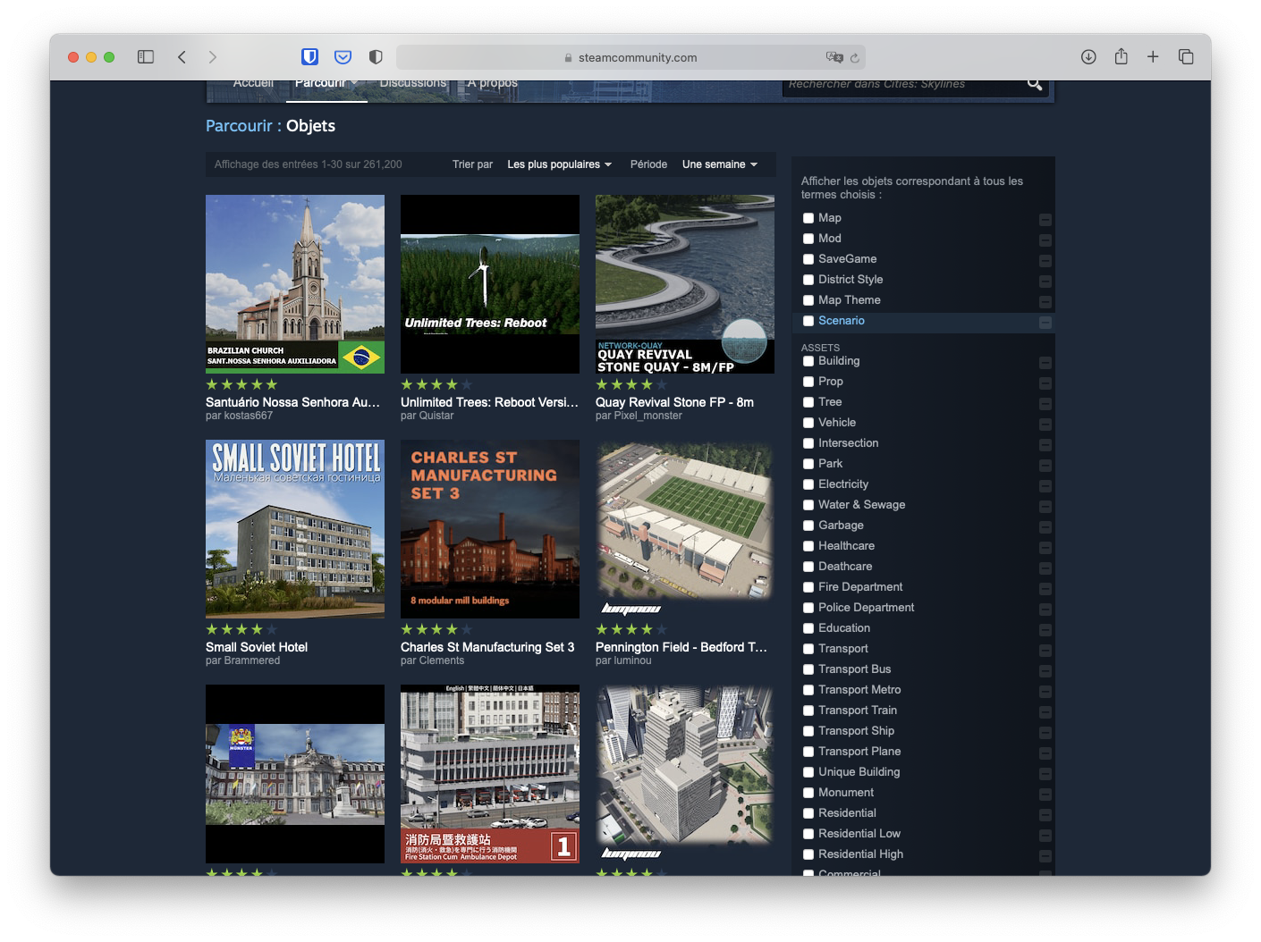The width and height of the screenshot is (1261, 942).
Task: Go back with the back arrow
Action: (182, 57)
